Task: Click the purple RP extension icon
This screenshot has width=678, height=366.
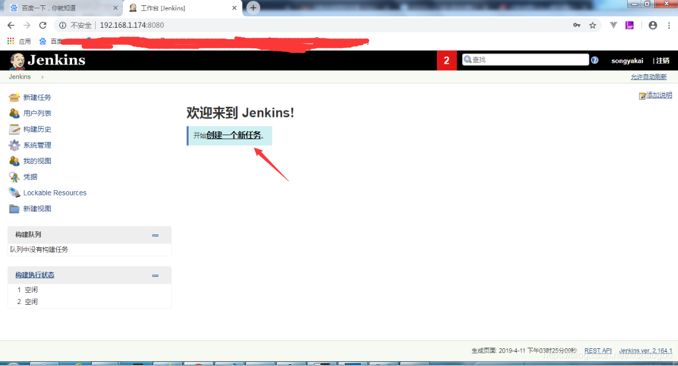Action: click(x=630, y=25)
